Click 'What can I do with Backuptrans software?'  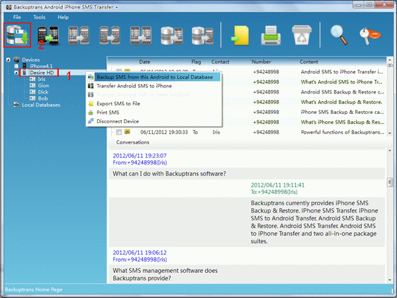(x=169, y=174)
